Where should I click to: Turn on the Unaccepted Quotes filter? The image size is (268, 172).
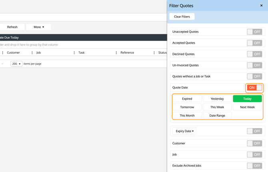pyautogui.click(x=254, y=32)
